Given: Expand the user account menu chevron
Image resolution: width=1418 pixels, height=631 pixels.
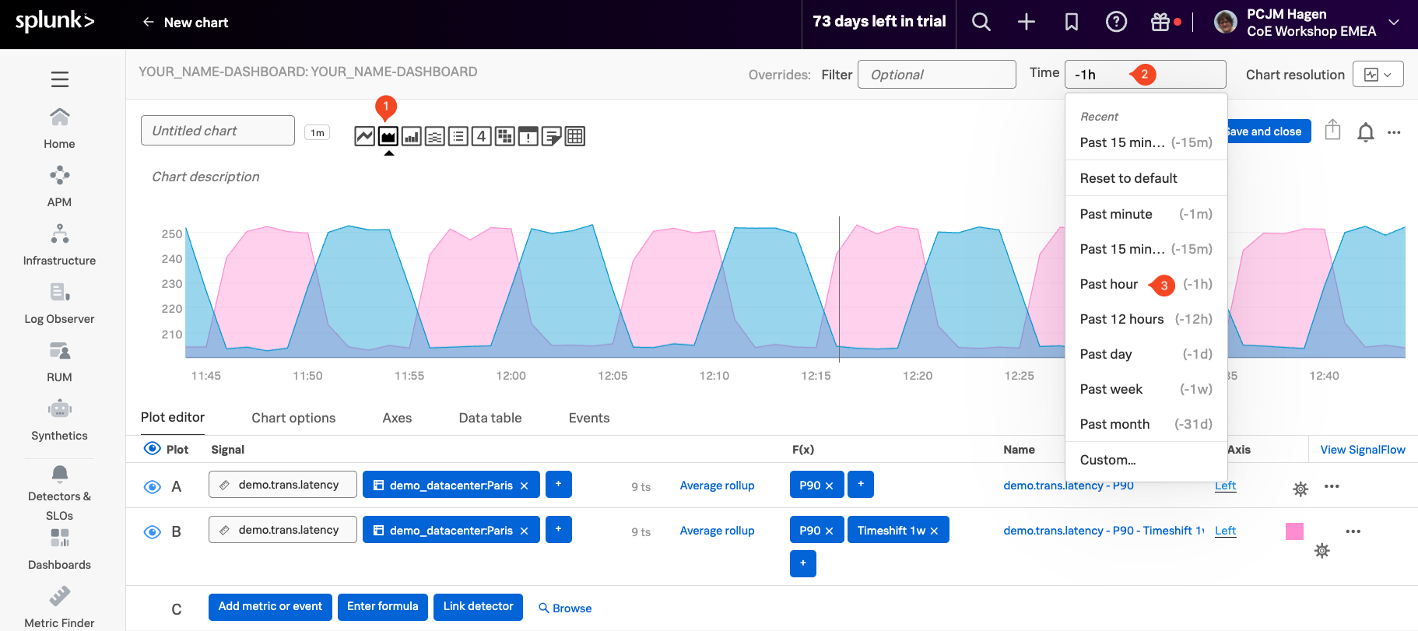Looking at the screenshot, I should (1394, 23).
